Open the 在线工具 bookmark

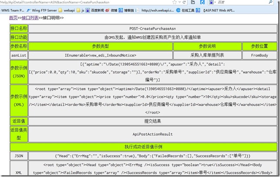coord(188,10)
